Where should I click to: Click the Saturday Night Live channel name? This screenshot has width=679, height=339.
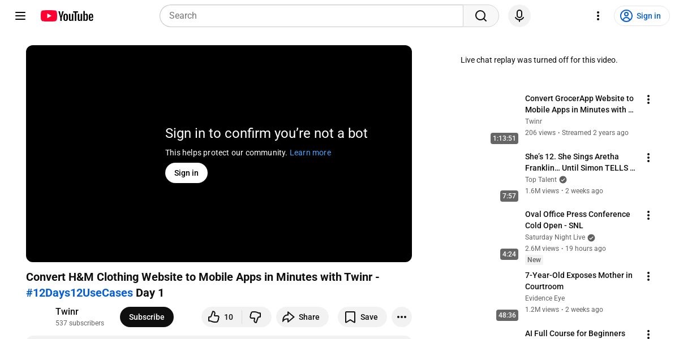555,237
